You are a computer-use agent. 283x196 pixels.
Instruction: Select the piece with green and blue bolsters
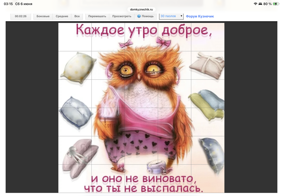tap(208, 94)
